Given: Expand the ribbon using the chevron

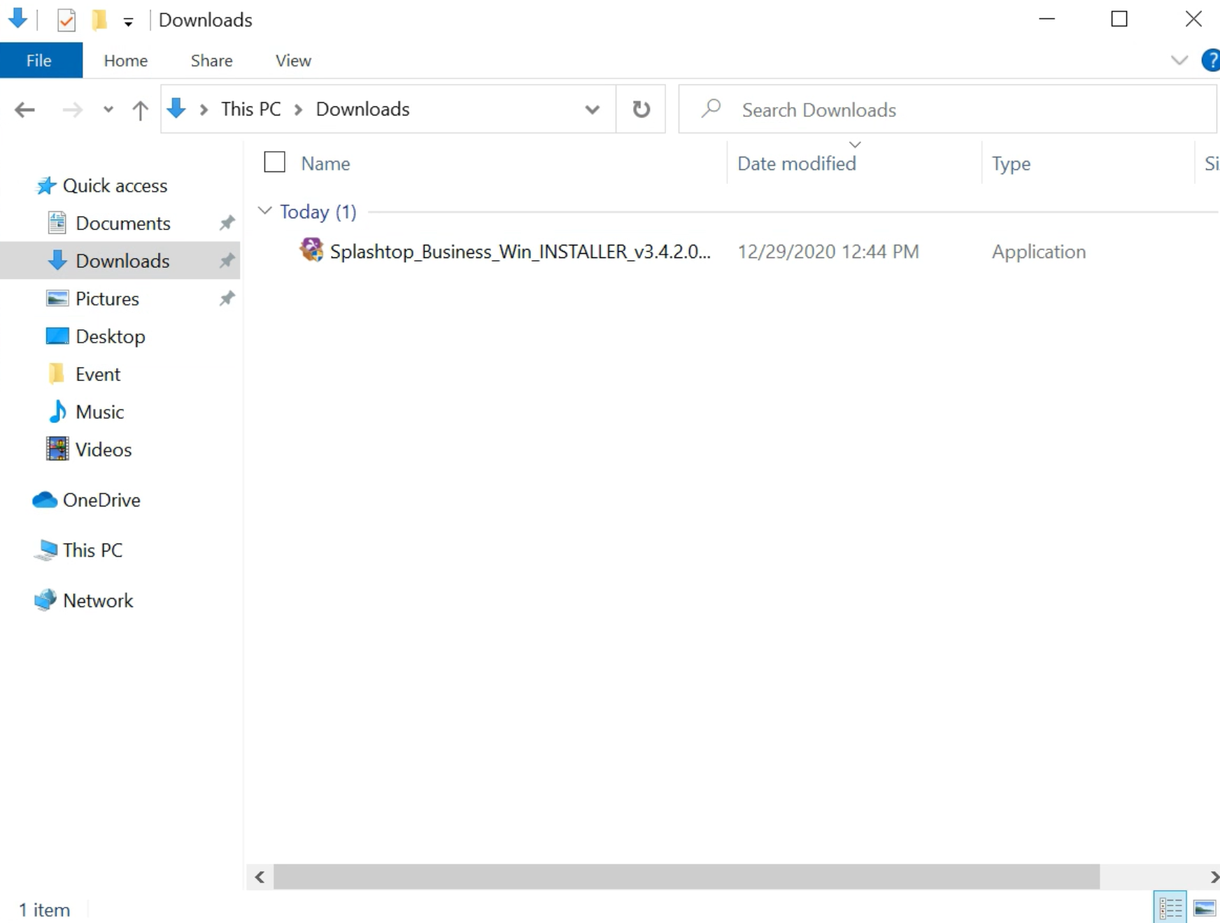Looking at the screenshot, I should (x=1179, y=61).
